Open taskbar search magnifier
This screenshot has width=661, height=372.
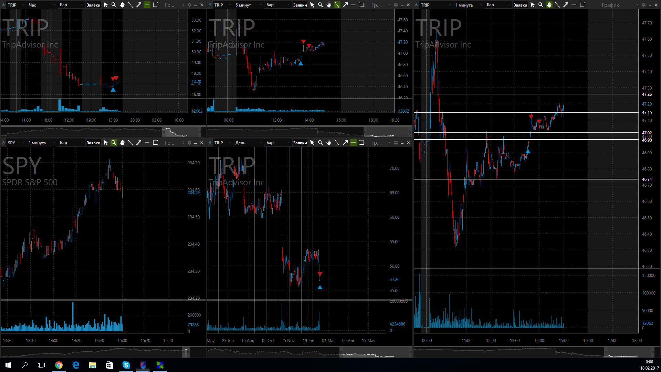pos(25,365)
